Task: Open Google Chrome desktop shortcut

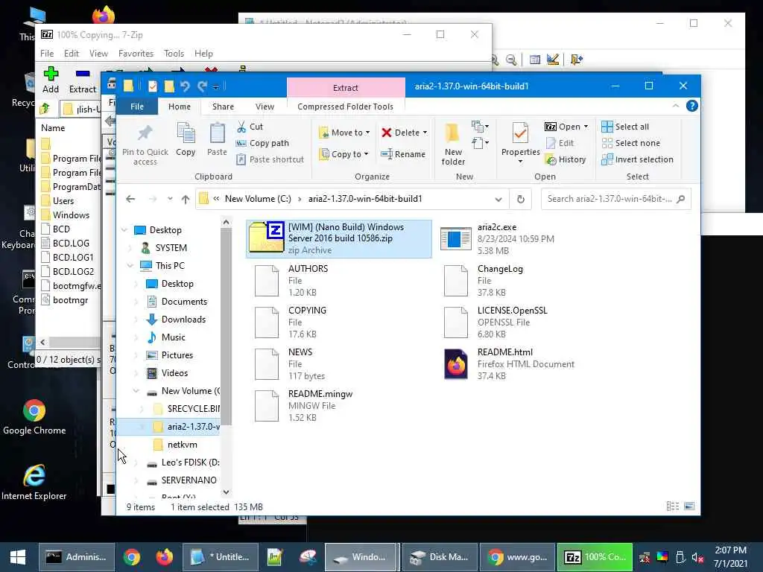Action: pyautogui.click(x=34, y=417)
